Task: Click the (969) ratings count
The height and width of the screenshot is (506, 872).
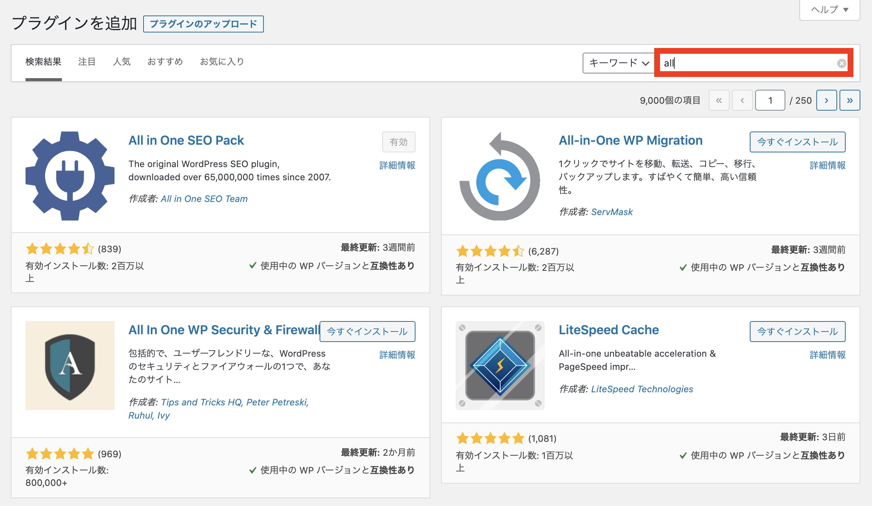Action: pyautogui.click(x=109, y=454)
